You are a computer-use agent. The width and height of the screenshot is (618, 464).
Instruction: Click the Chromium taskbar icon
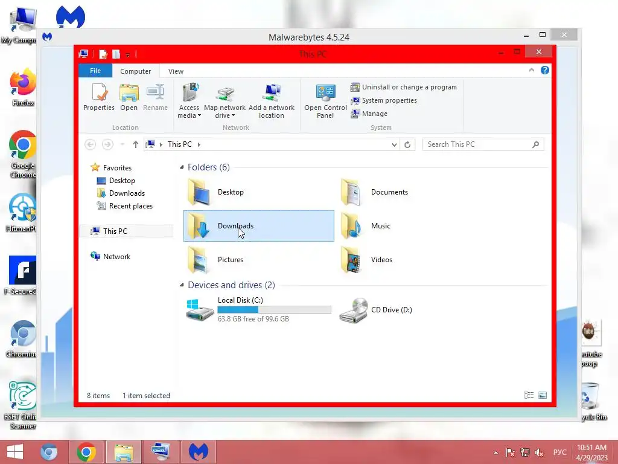click(x=49, y=452)
